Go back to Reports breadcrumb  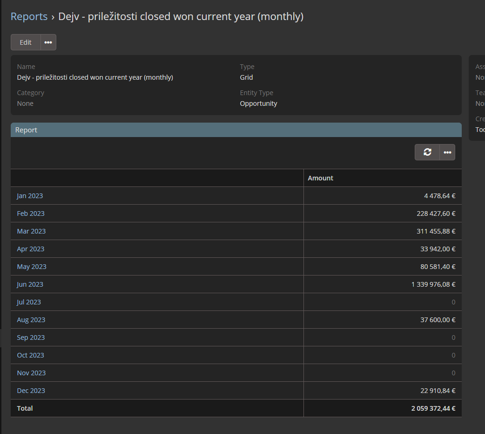coord(29,17)
